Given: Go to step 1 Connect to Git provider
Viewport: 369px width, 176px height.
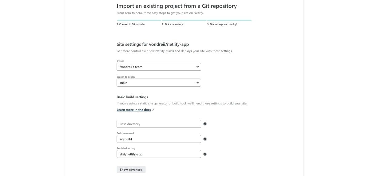Looking at the screenshot, I should pos(131,24).
